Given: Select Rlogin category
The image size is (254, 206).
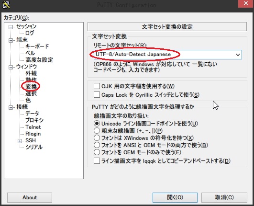Looking at the screenshot, I should click(x=33, y=134).
